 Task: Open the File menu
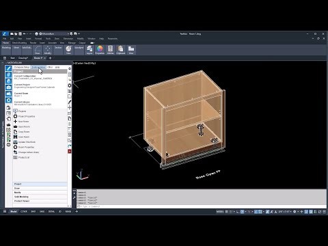click(4, 39)
